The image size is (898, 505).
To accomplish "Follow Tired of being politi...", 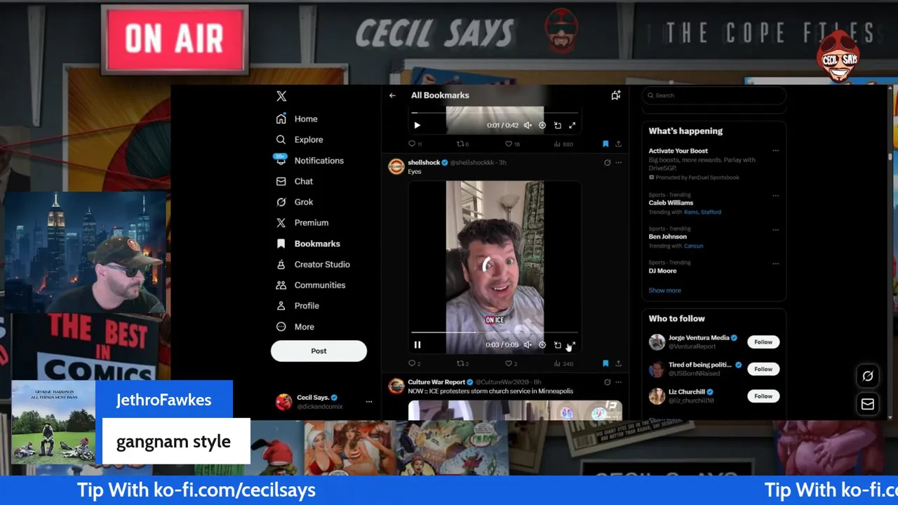I will coord(763,369).
